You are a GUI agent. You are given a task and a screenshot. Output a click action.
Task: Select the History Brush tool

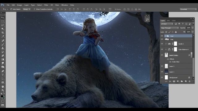[x=3, y=52]
